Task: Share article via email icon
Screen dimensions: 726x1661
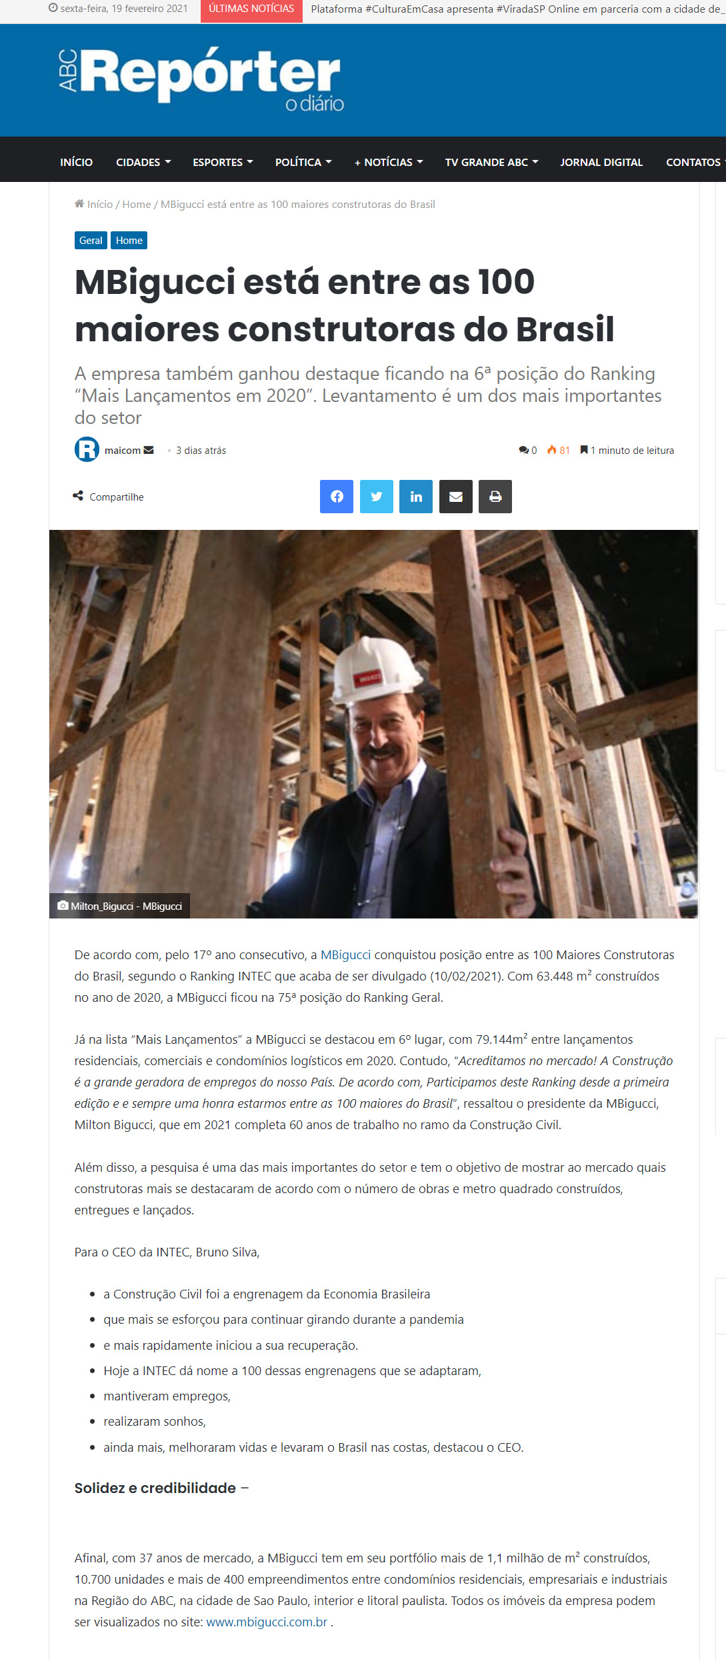Action: [x=456, y=497]
